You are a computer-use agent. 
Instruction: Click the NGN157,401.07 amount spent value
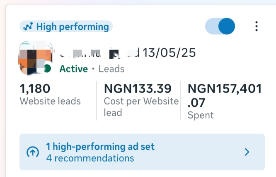(x=225, y=94)
